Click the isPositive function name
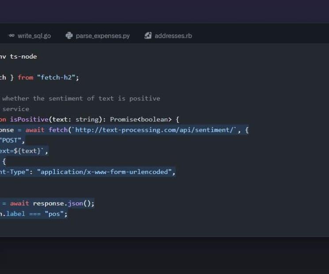Viewport: 329px width, 274px height. pos(29,119)
